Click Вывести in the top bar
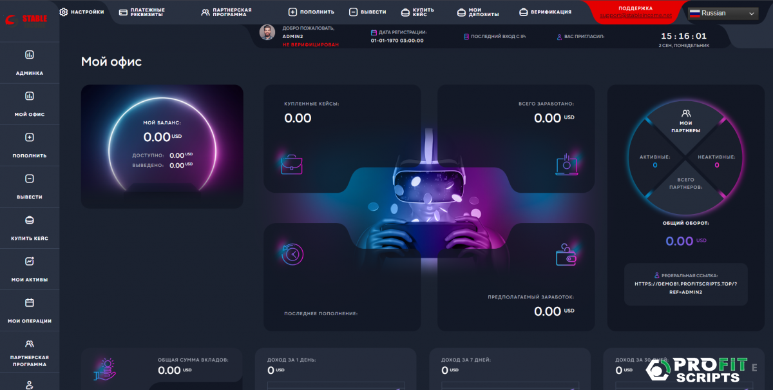The width and height of the screenshot is (773, 390). pyautogui.click(x=368, y=12)
